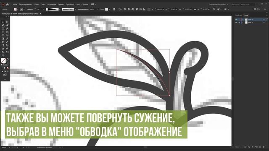The height and width of the screenshot is (151, 269).
Task: Open the stroke weight dropdown
Action: pyautogui.click(x=44, y=9)
